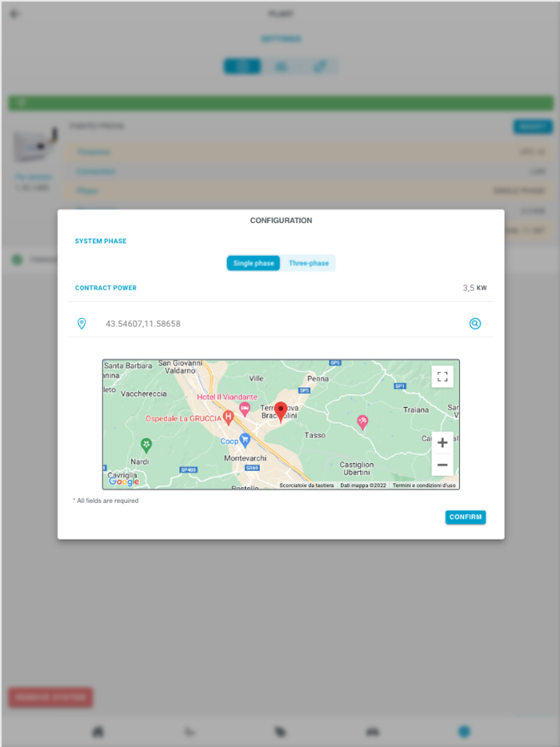Open the 'Termini e condizioni d'uso' link
This screenshot has height=747, width=560.
[x=424, y=485]
